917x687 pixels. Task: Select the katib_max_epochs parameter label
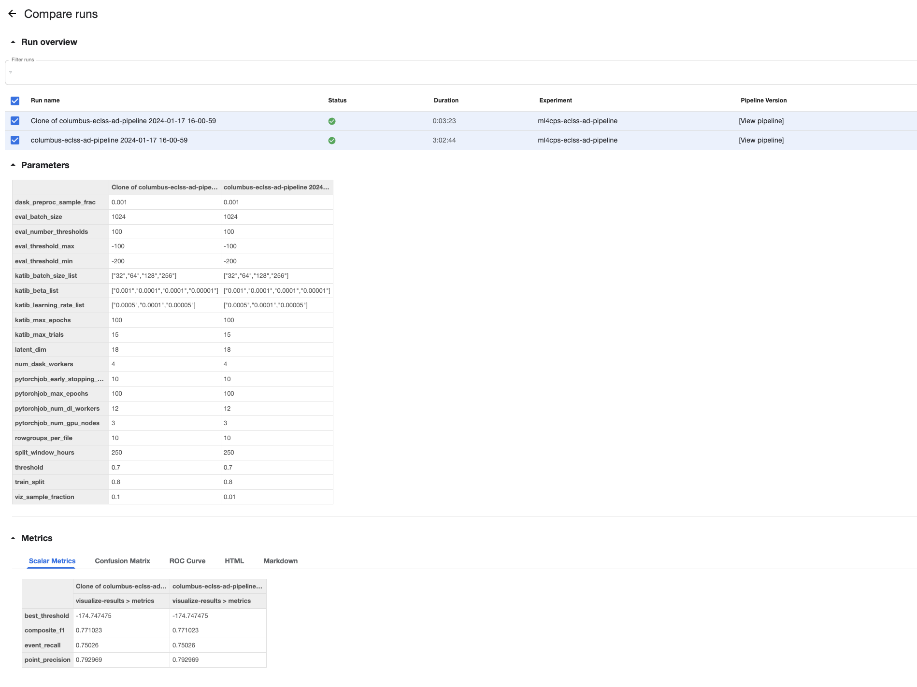click(x=43, y=320)
